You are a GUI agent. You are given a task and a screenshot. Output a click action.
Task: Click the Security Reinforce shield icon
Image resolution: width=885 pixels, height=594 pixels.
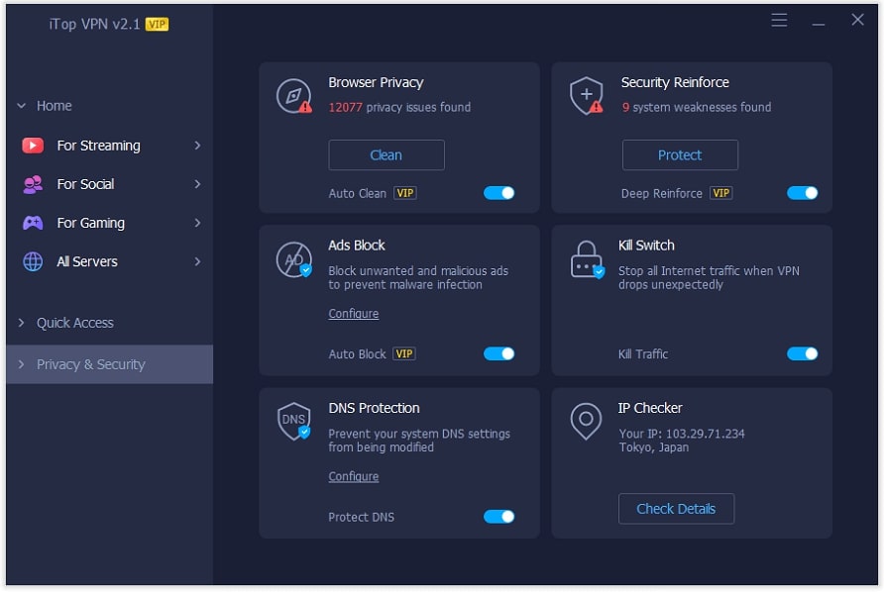587,95
